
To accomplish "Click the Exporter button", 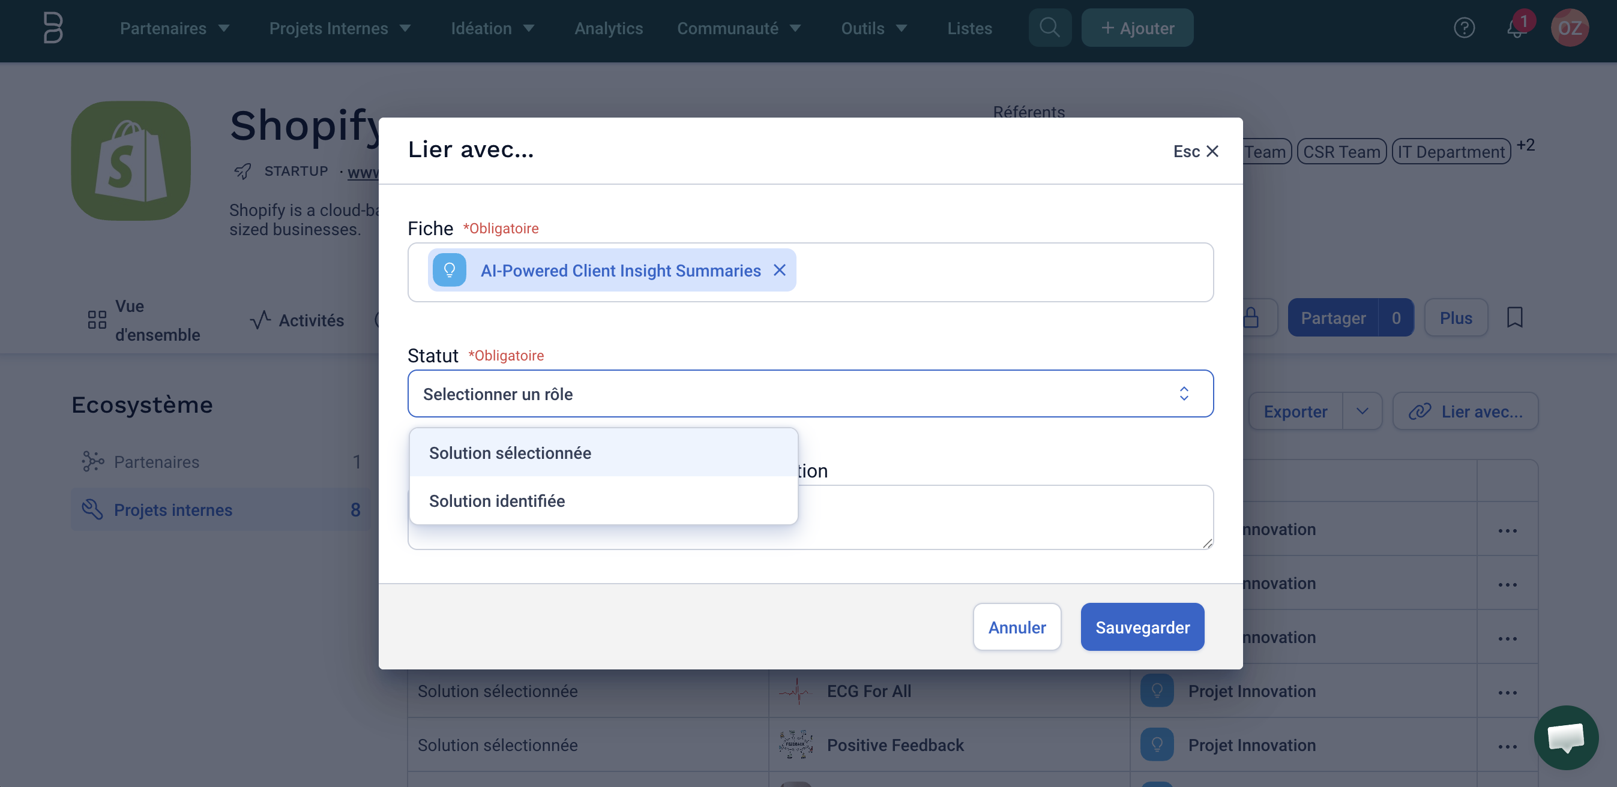I will [1295, 411].
